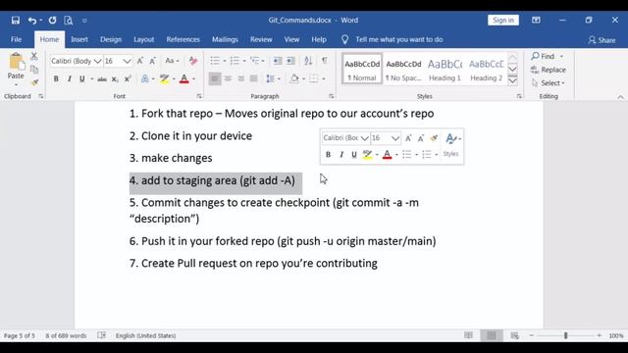Screen dimensions: 628x353
Task: Click the Replace button
Action: 549,70
